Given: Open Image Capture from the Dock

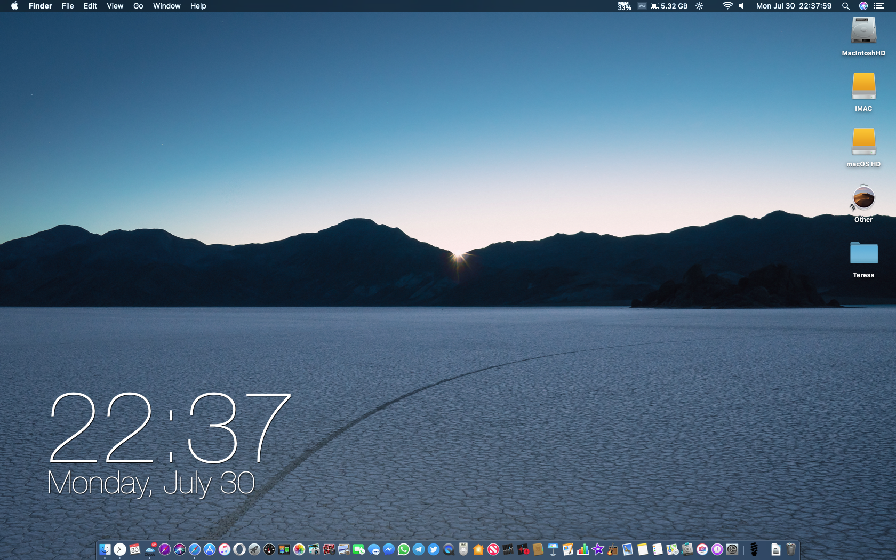Looking at the screenshot, I should pos(314,549).
